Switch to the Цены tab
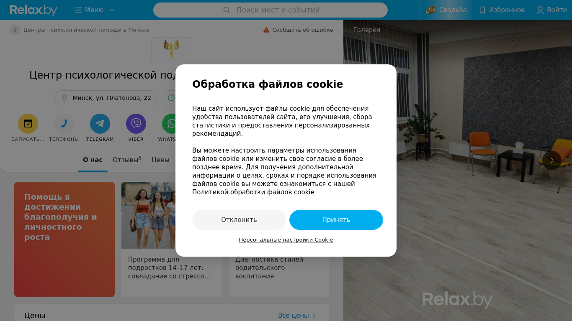Viewport: 572px width, 321px height. tap(160, 160)
